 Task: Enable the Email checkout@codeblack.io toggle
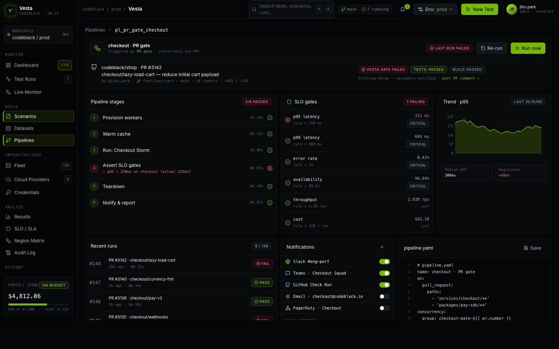[x=384, y=296]
